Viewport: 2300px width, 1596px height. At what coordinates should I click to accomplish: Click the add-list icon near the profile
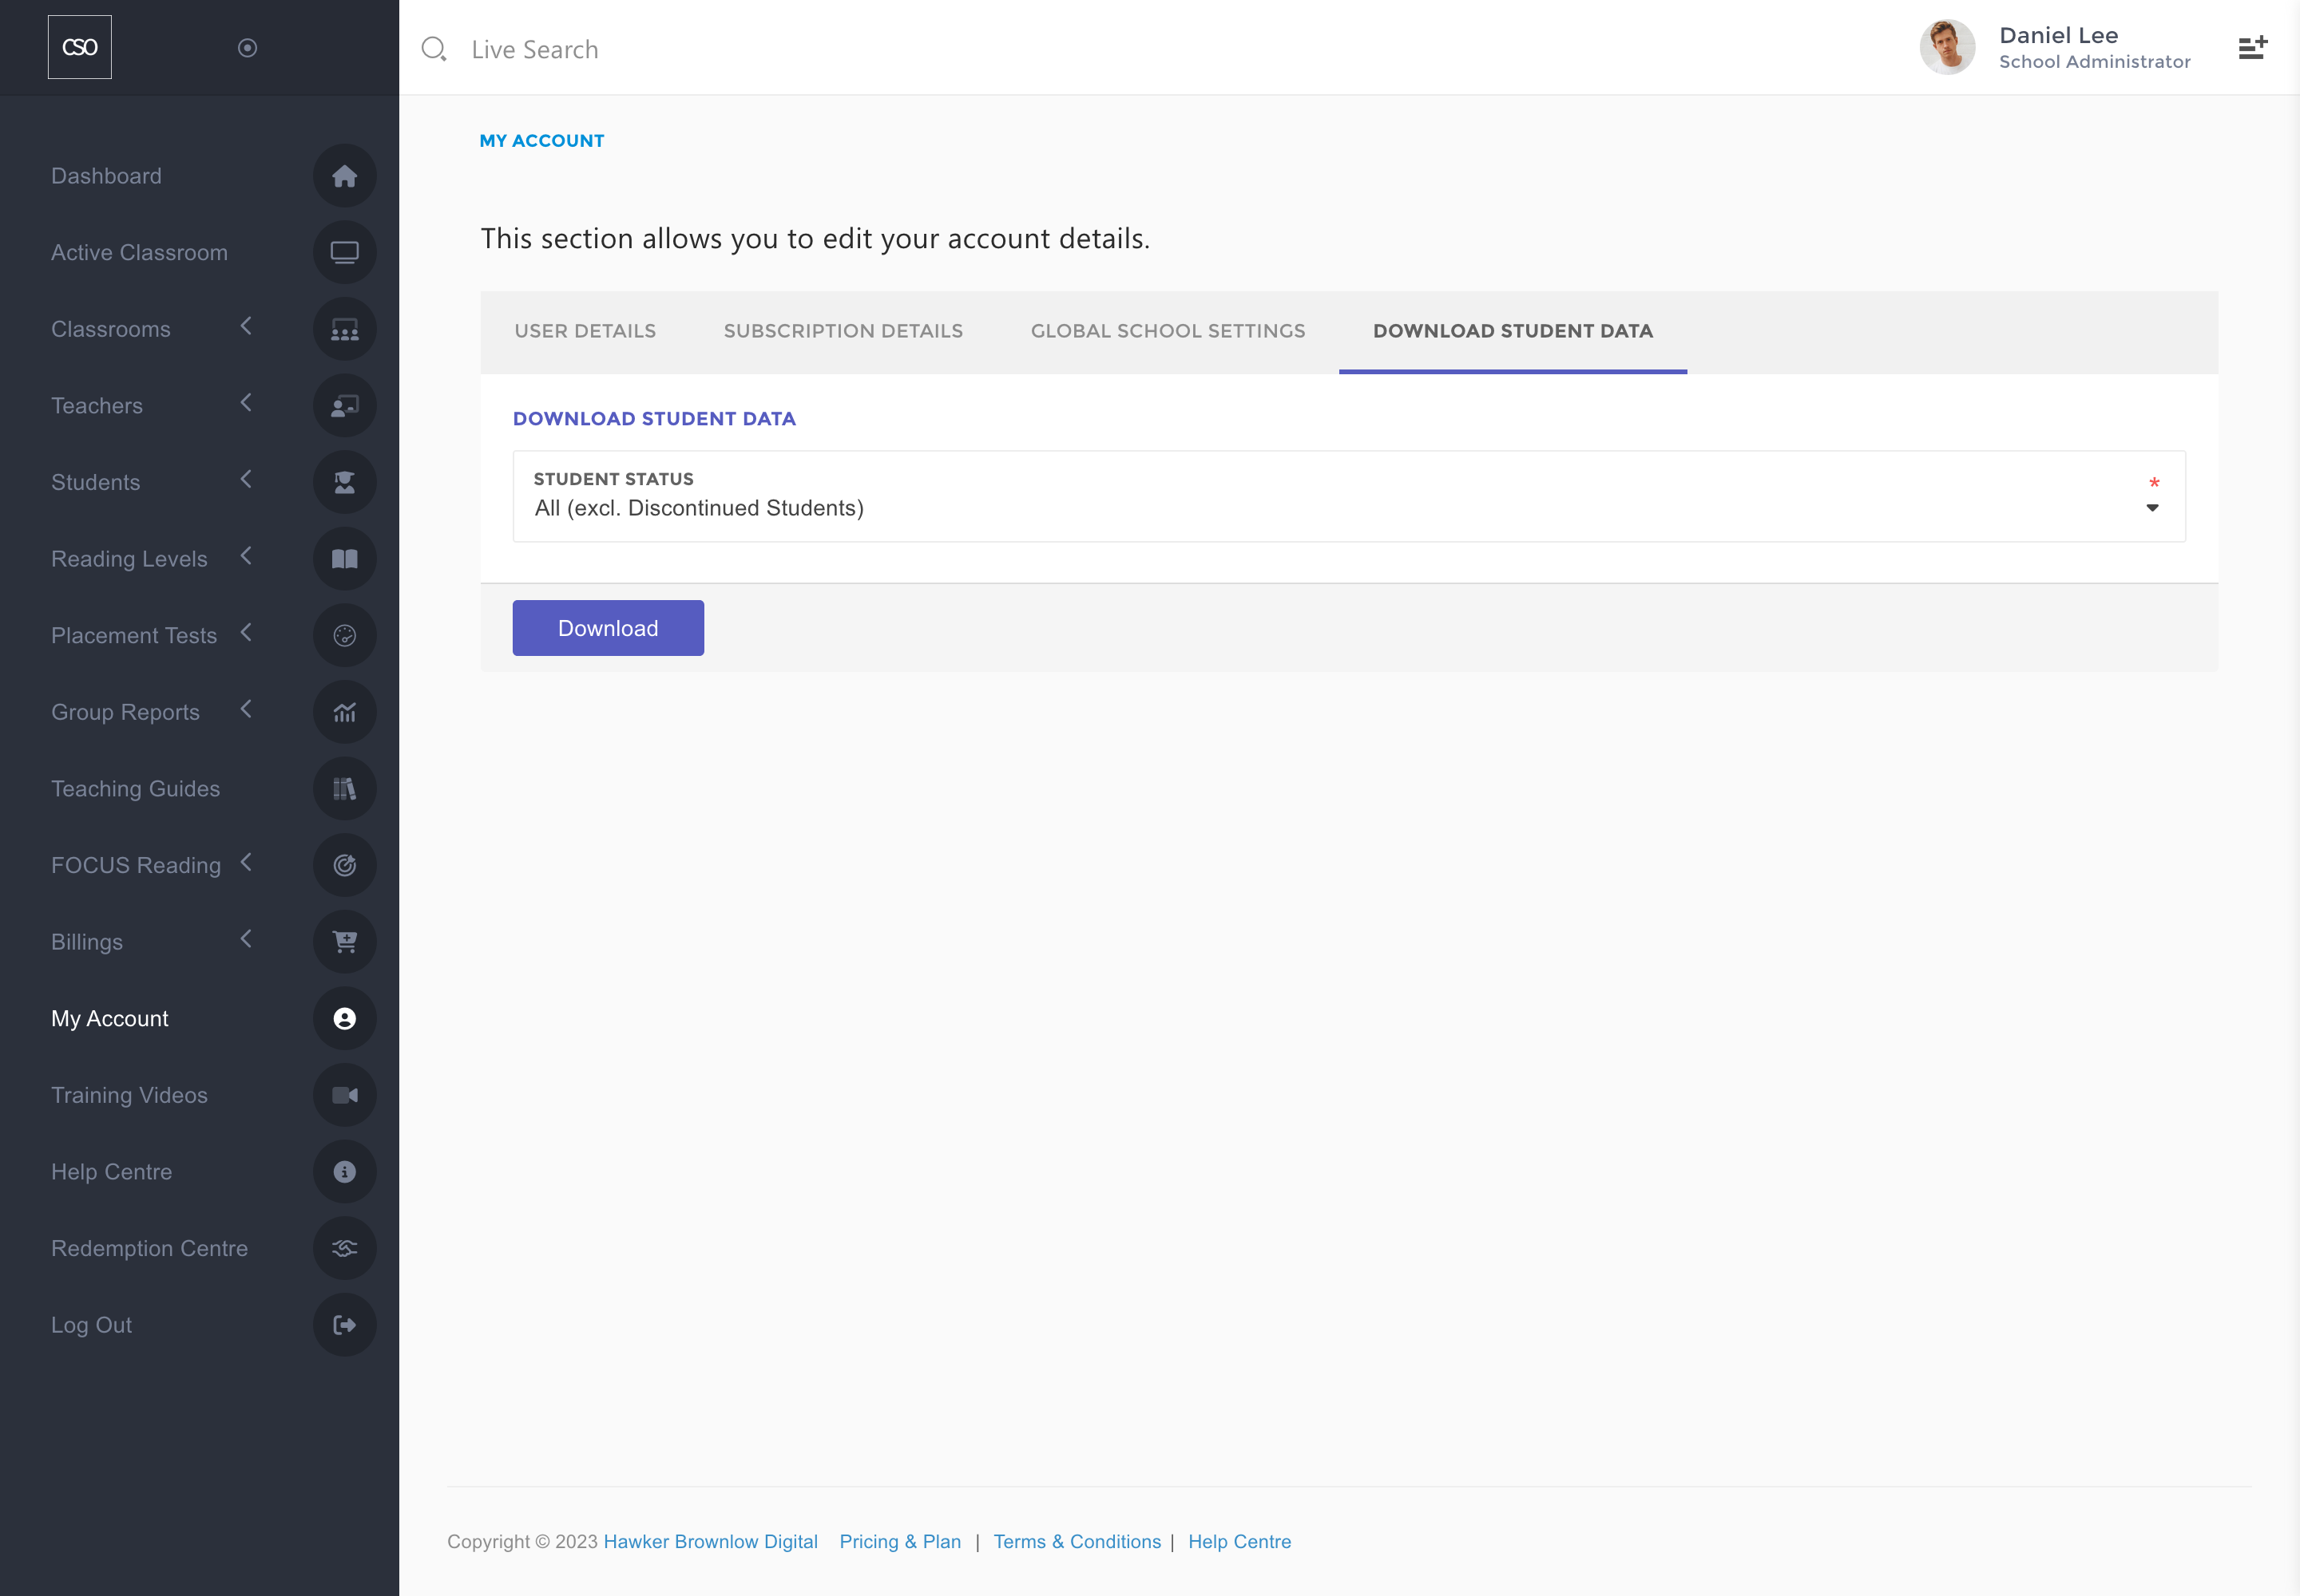coord(2252,47)
